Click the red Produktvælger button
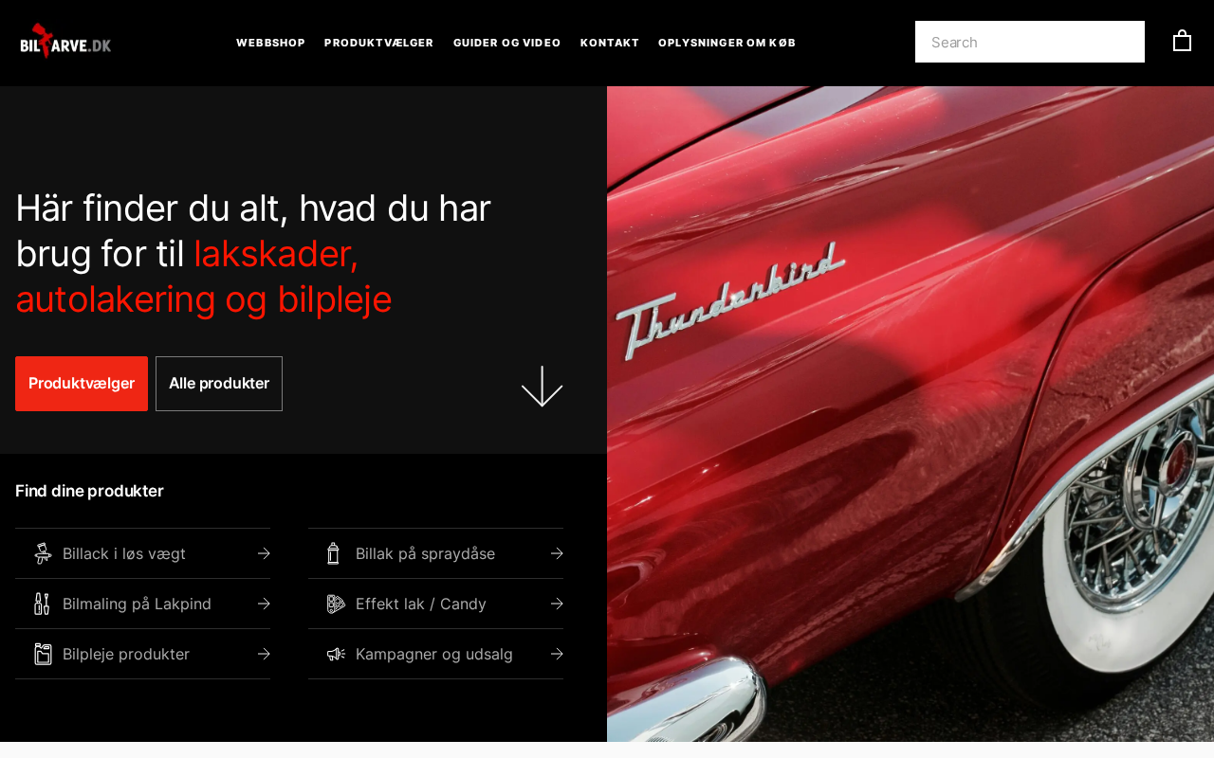This screenshot has height=758, width=1214. pyautogui.click(x=82, y=384)
